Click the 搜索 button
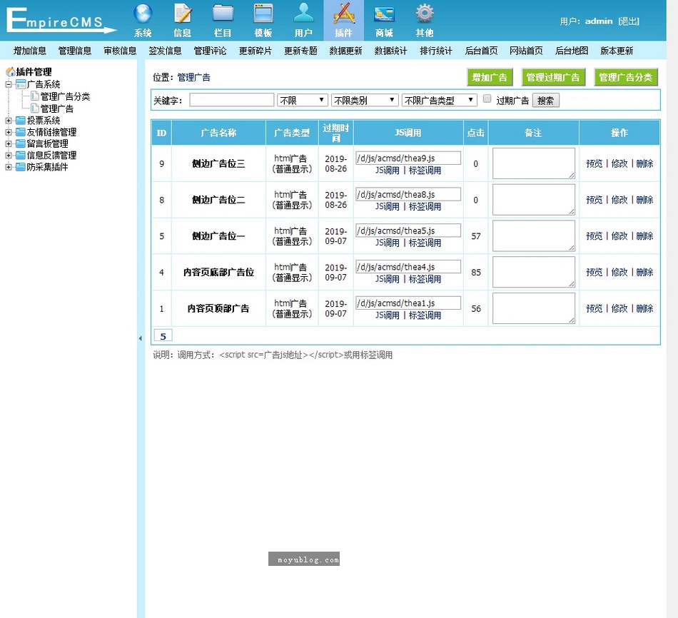678x618 pixels. click(546, 101)
